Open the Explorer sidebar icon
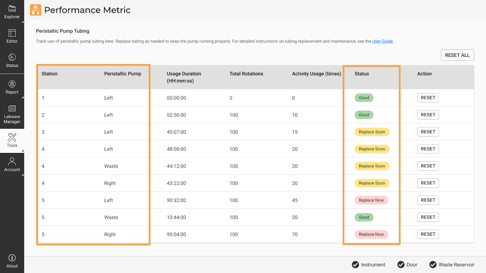486x273 pixels. tap(12, 9)
